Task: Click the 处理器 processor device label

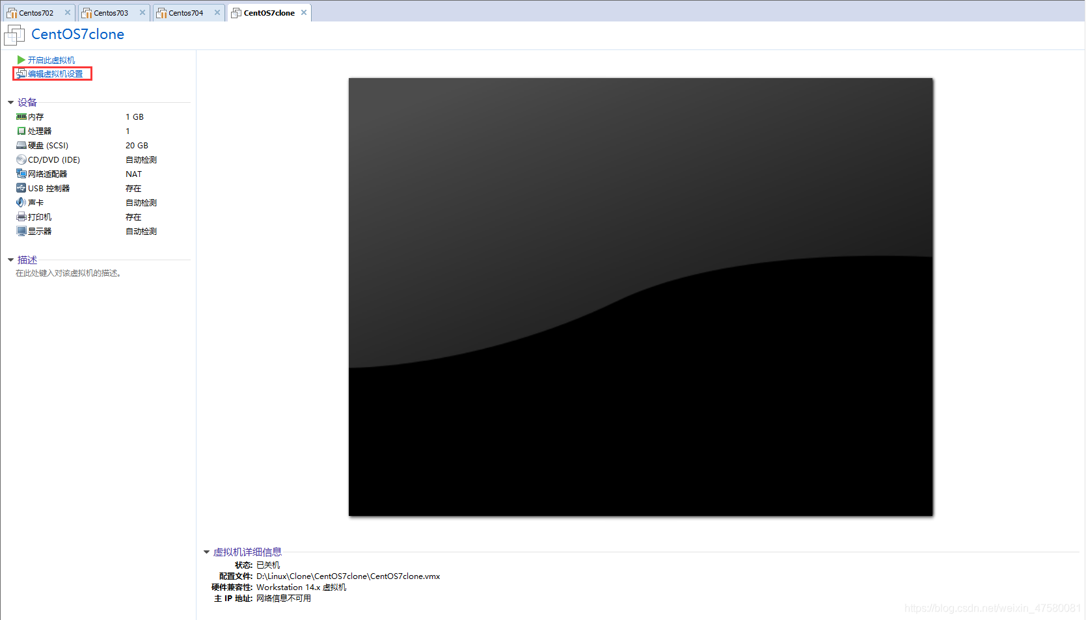Action: click(40, 131)
